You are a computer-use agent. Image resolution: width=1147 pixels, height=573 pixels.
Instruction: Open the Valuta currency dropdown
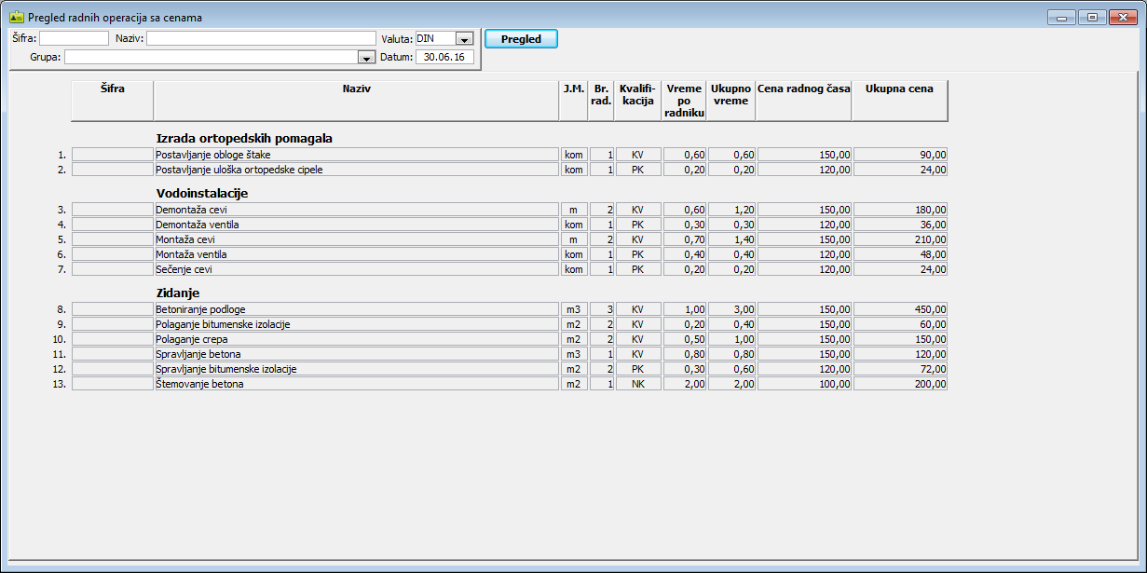pos(464,39)
